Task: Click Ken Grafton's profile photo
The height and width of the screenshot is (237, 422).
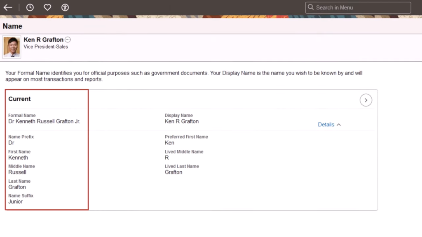Action: (12, 47)
